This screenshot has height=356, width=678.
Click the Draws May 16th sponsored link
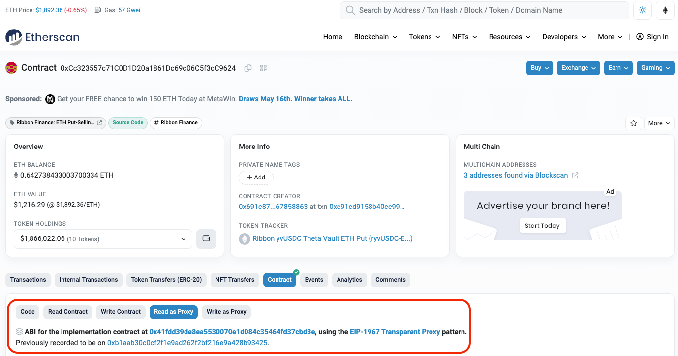coord(295,99)
